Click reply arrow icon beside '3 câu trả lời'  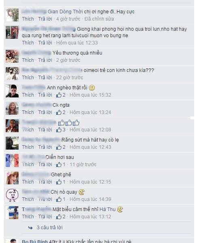[30, 228]
